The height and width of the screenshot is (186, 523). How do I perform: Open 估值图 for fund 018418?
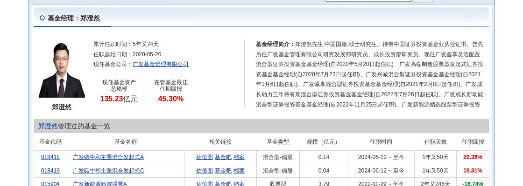[x=205, y=157]
